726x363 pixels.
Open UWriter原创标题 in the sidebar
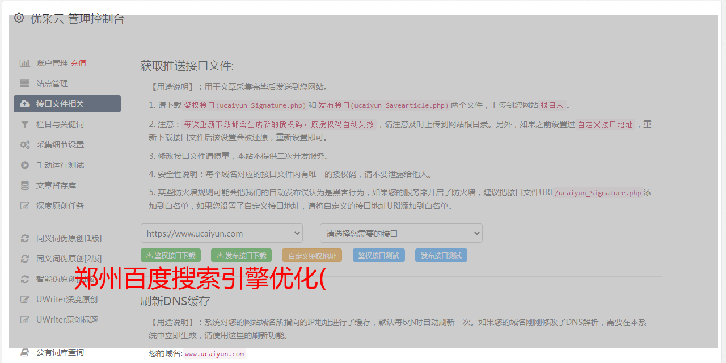67,320
